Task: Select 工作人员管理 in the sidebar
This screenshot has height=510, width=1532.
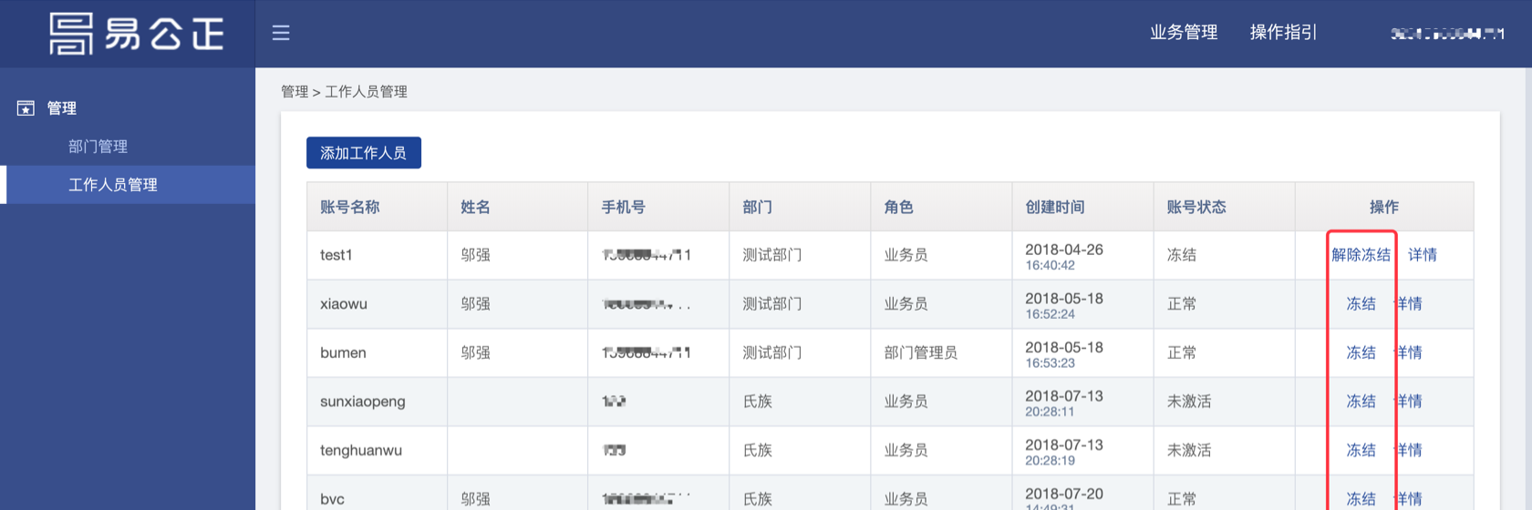Action: 113,185
